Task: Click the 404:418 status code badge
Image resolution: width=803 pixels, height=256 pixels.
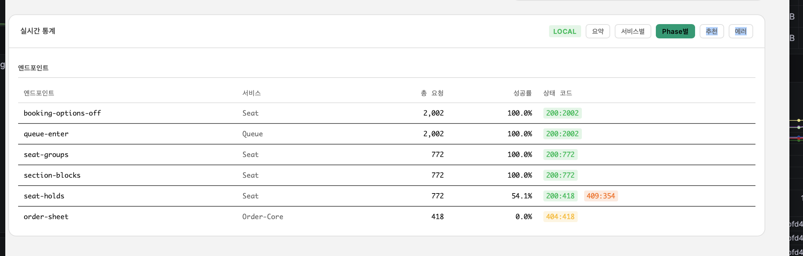Action: [x=560, y=216]
